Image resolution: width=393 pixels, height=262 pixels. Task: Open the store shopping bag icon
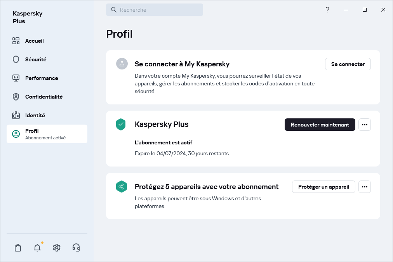pyautogui.click(x=18, y=248)
